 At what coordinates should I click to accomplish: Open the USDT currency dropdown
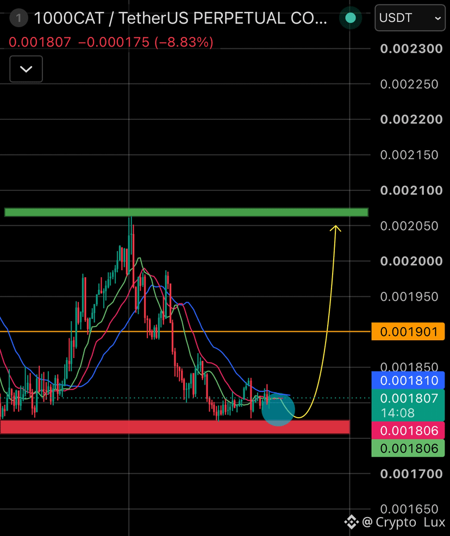410,18
